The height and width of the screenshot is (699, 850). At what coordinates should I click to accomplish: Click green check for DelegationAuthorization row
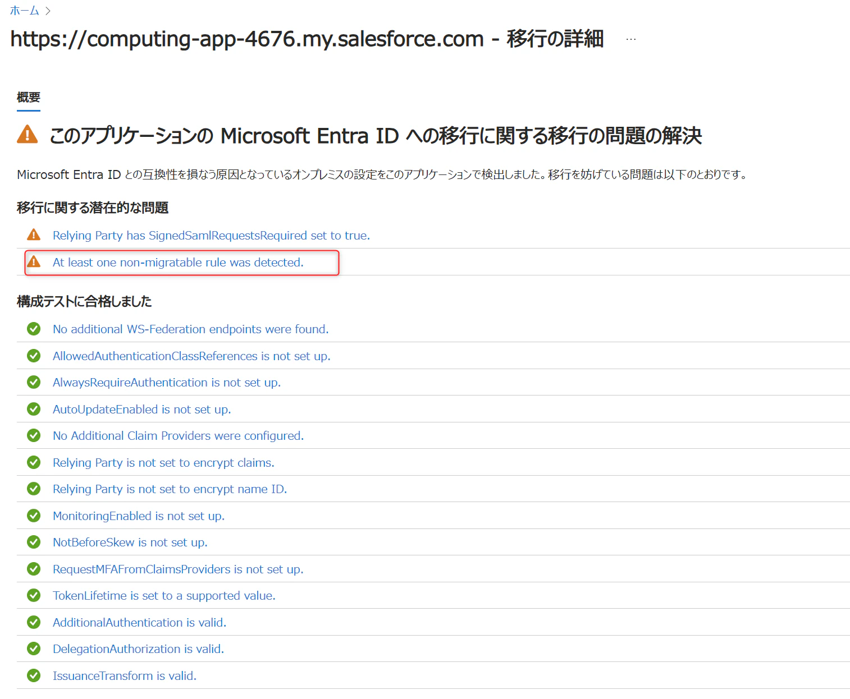[34, 649]
